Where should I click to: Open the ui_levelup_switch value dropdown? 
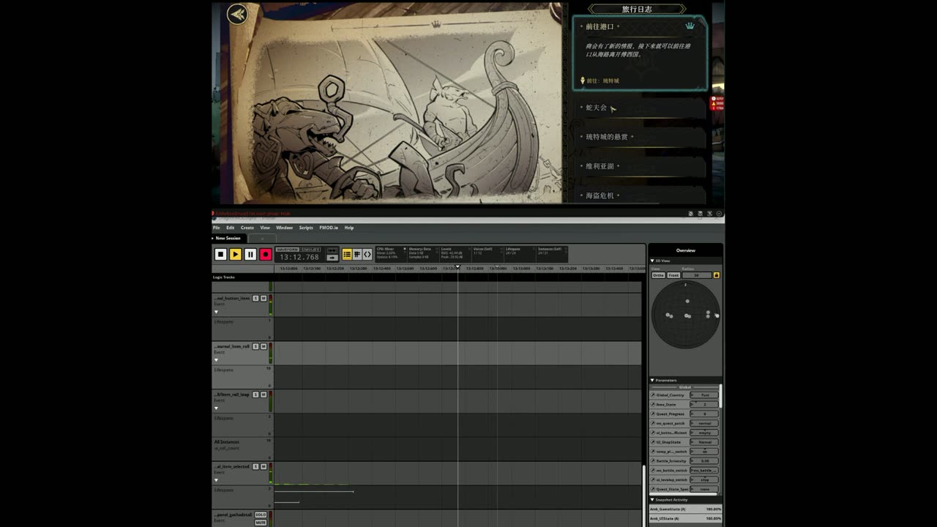[x=704, y=480]
